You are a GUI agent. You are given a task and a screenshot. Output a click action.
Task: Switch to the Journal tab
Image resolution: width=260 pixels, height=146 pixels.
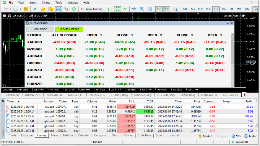click(174, 135)
